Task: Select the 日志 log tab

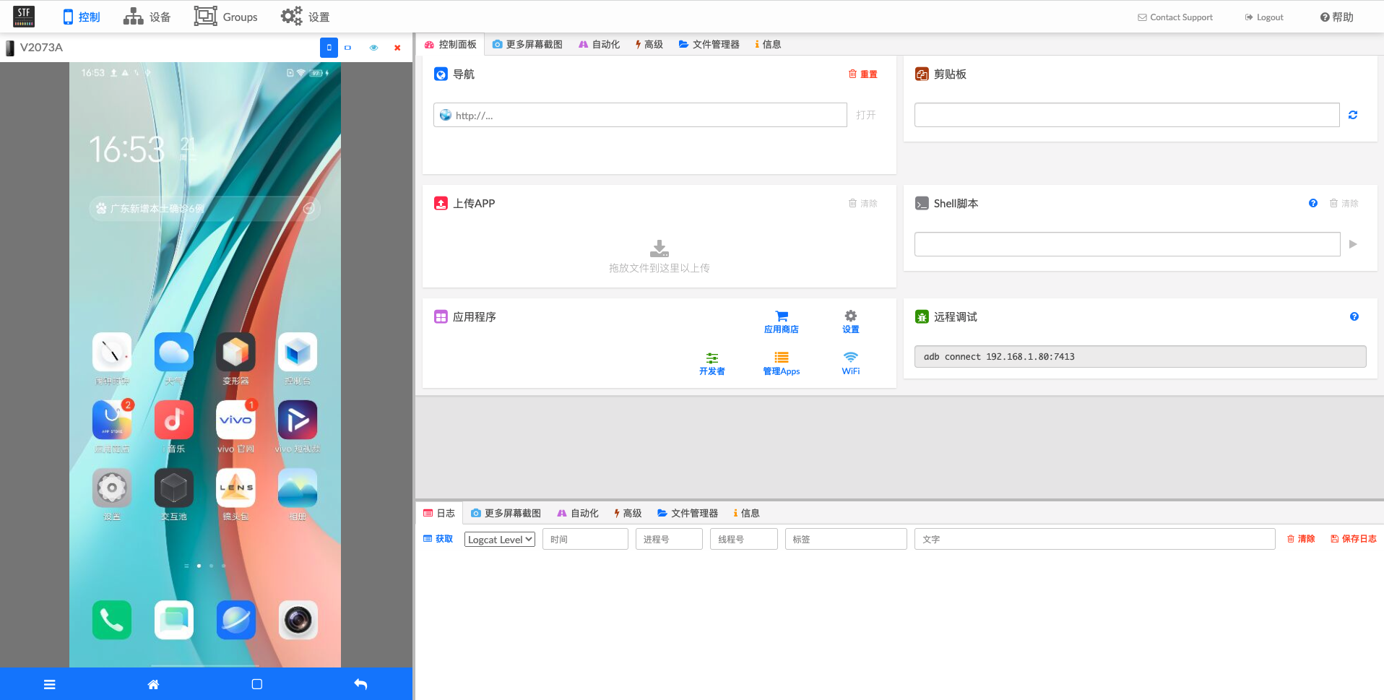Action: [438, 514]
